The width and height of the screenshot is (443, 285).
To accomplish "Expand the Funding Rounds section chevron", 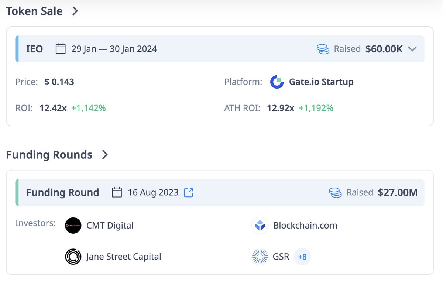I will click(x=105, y=154).
